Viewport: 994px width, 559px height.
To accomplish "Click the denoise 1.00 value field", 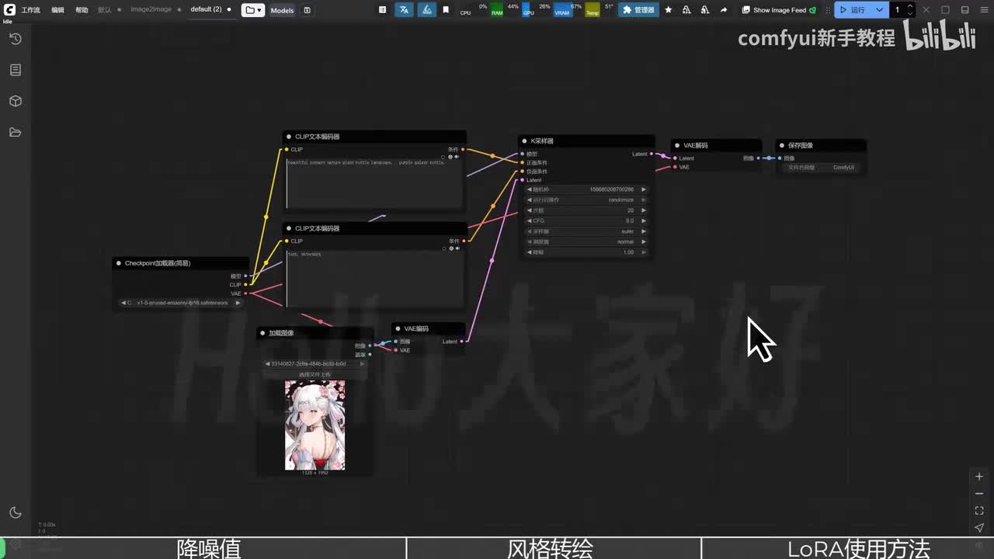I will click(x=586, y=252).
